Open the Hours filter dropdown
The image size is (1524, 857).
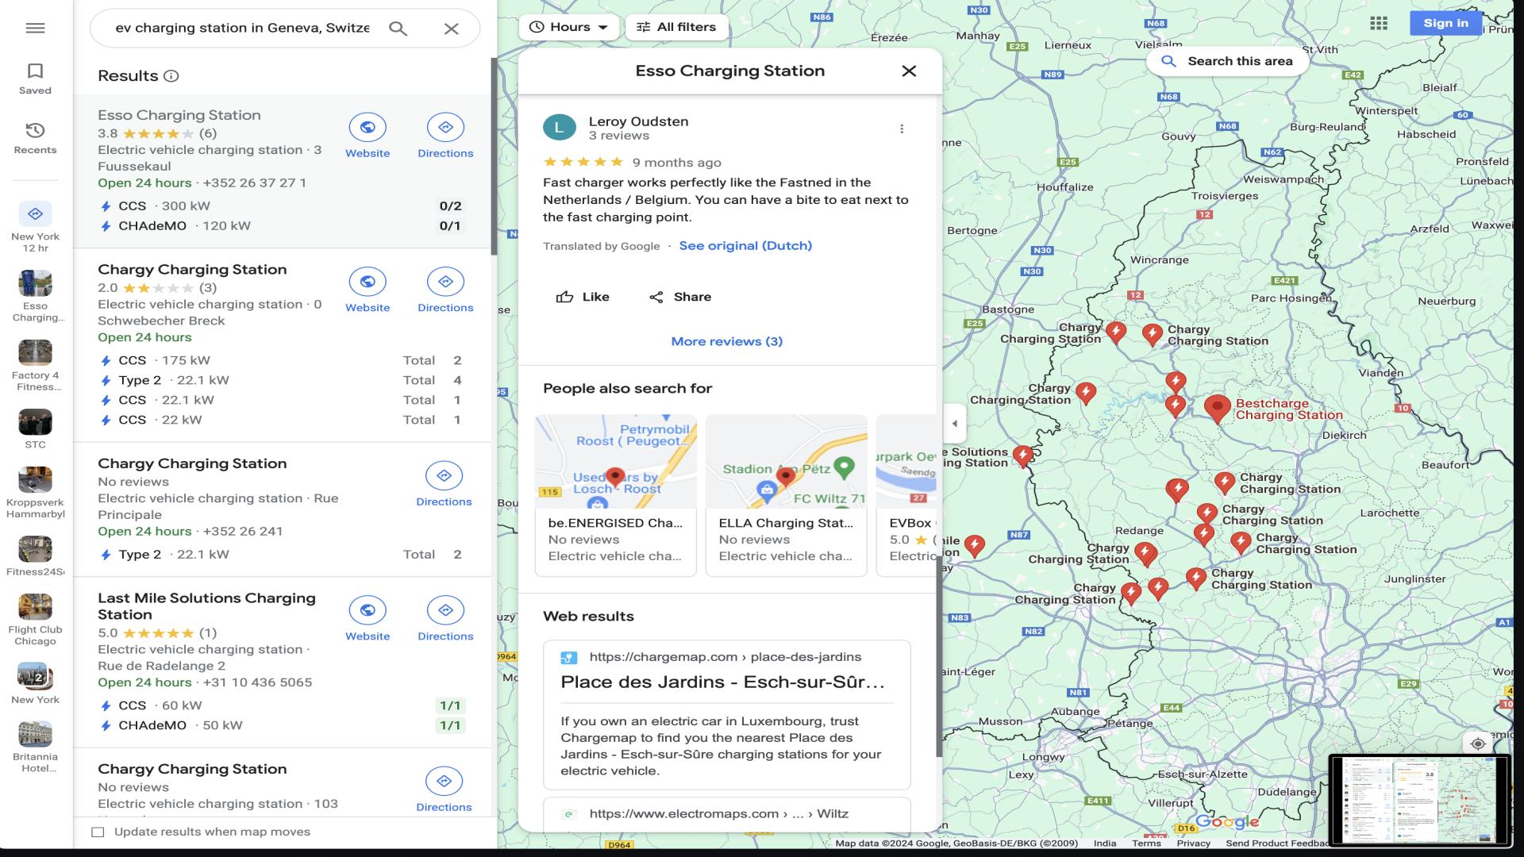point(568,27)
